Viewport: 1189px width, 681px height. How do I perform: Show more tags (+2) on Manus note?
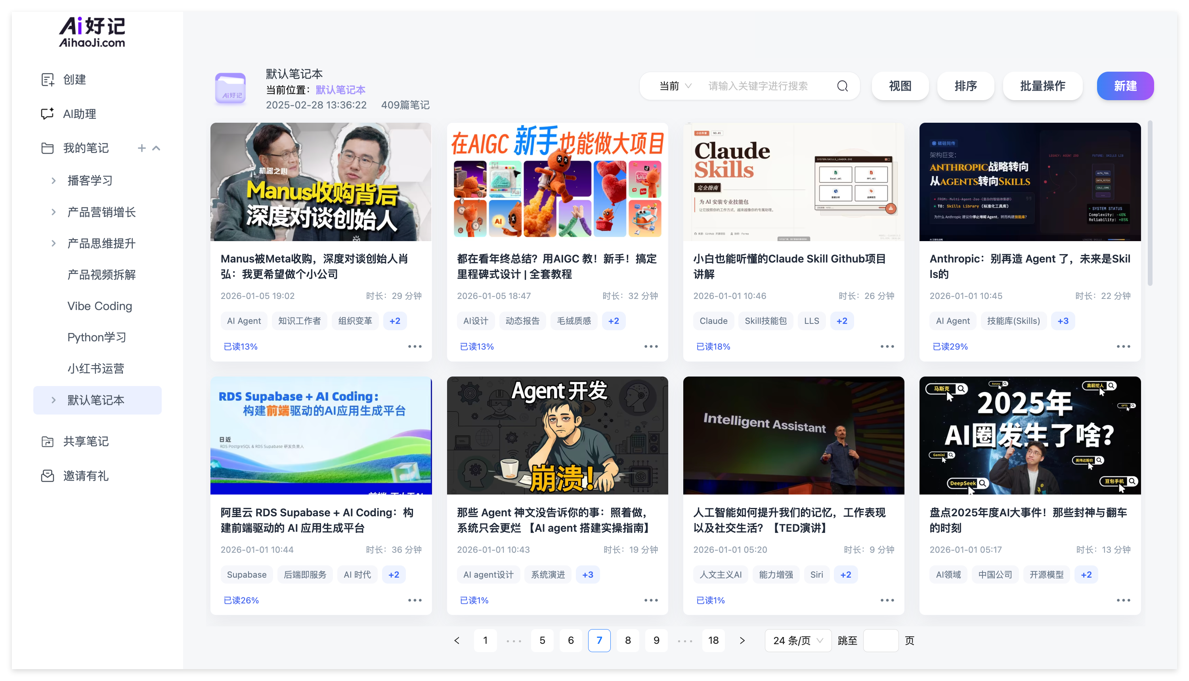395,321
